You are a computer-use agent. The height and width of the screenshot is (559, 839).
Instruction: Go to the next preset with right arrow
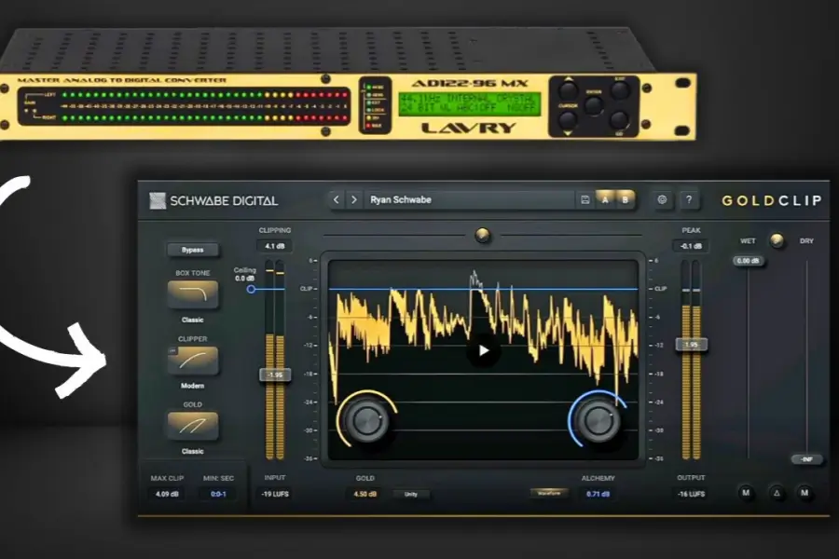click(x=354, y=199)
